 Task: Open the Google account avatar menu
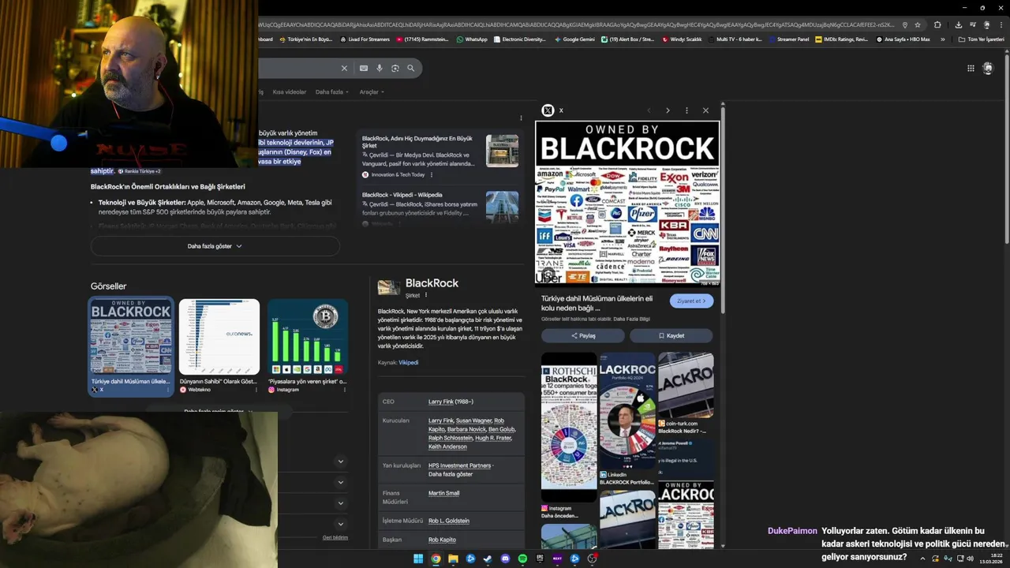point(988,69)
